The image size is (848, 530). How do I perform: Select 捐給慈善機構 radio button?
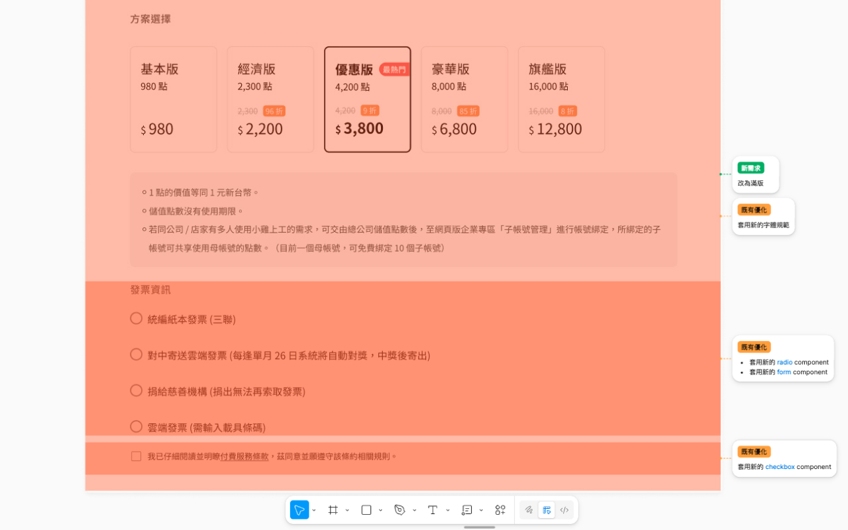pyautogui.click(x=136, y=391)
